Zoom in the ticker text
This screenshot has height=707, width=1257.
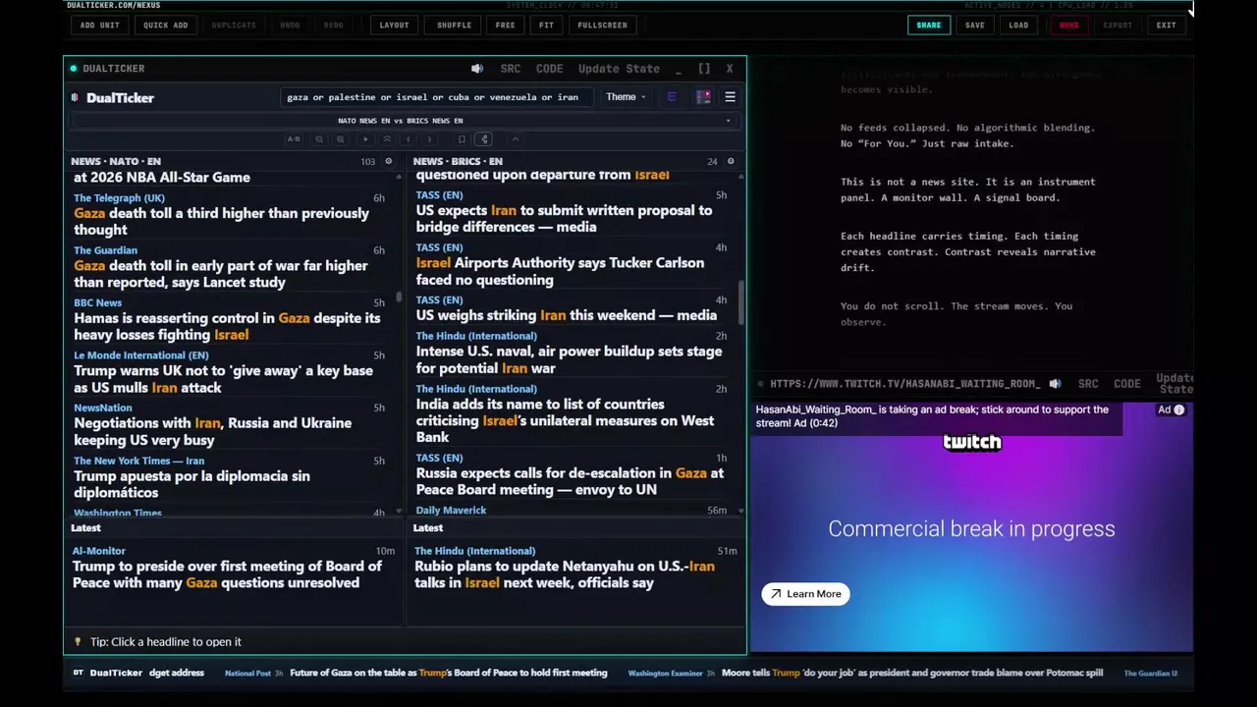(341, 139)
